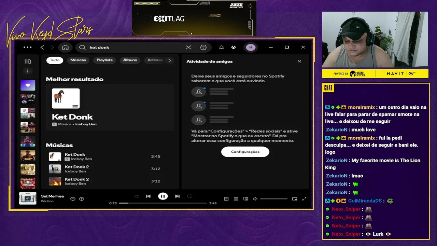The width and height of the screenshot is (437, 246).
Task: Select the 'Artistas' filter chip
Action: pyautogui.click(x=155, y=60)
